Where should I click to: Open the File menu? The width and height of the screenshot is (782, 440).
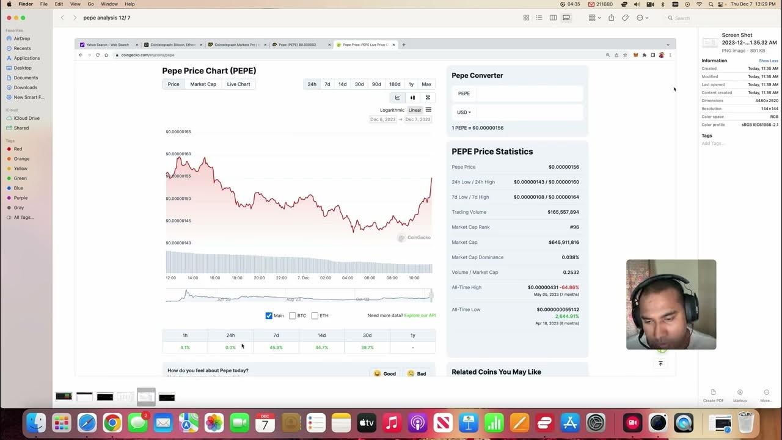click(x=44, y=4)
